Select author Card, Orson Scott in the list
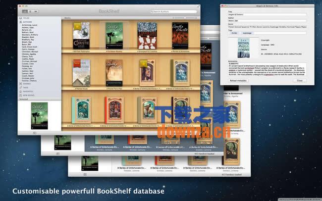The height and width of the screenshot is (201, 322). coord(30,47)
